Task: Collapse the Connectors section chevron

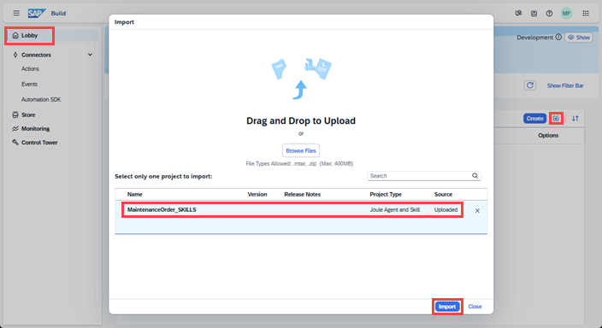Action: [90, 55]
